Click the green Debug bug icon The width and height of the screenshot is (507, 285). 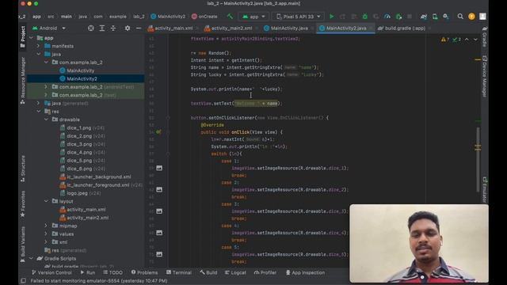click(365, 17)
